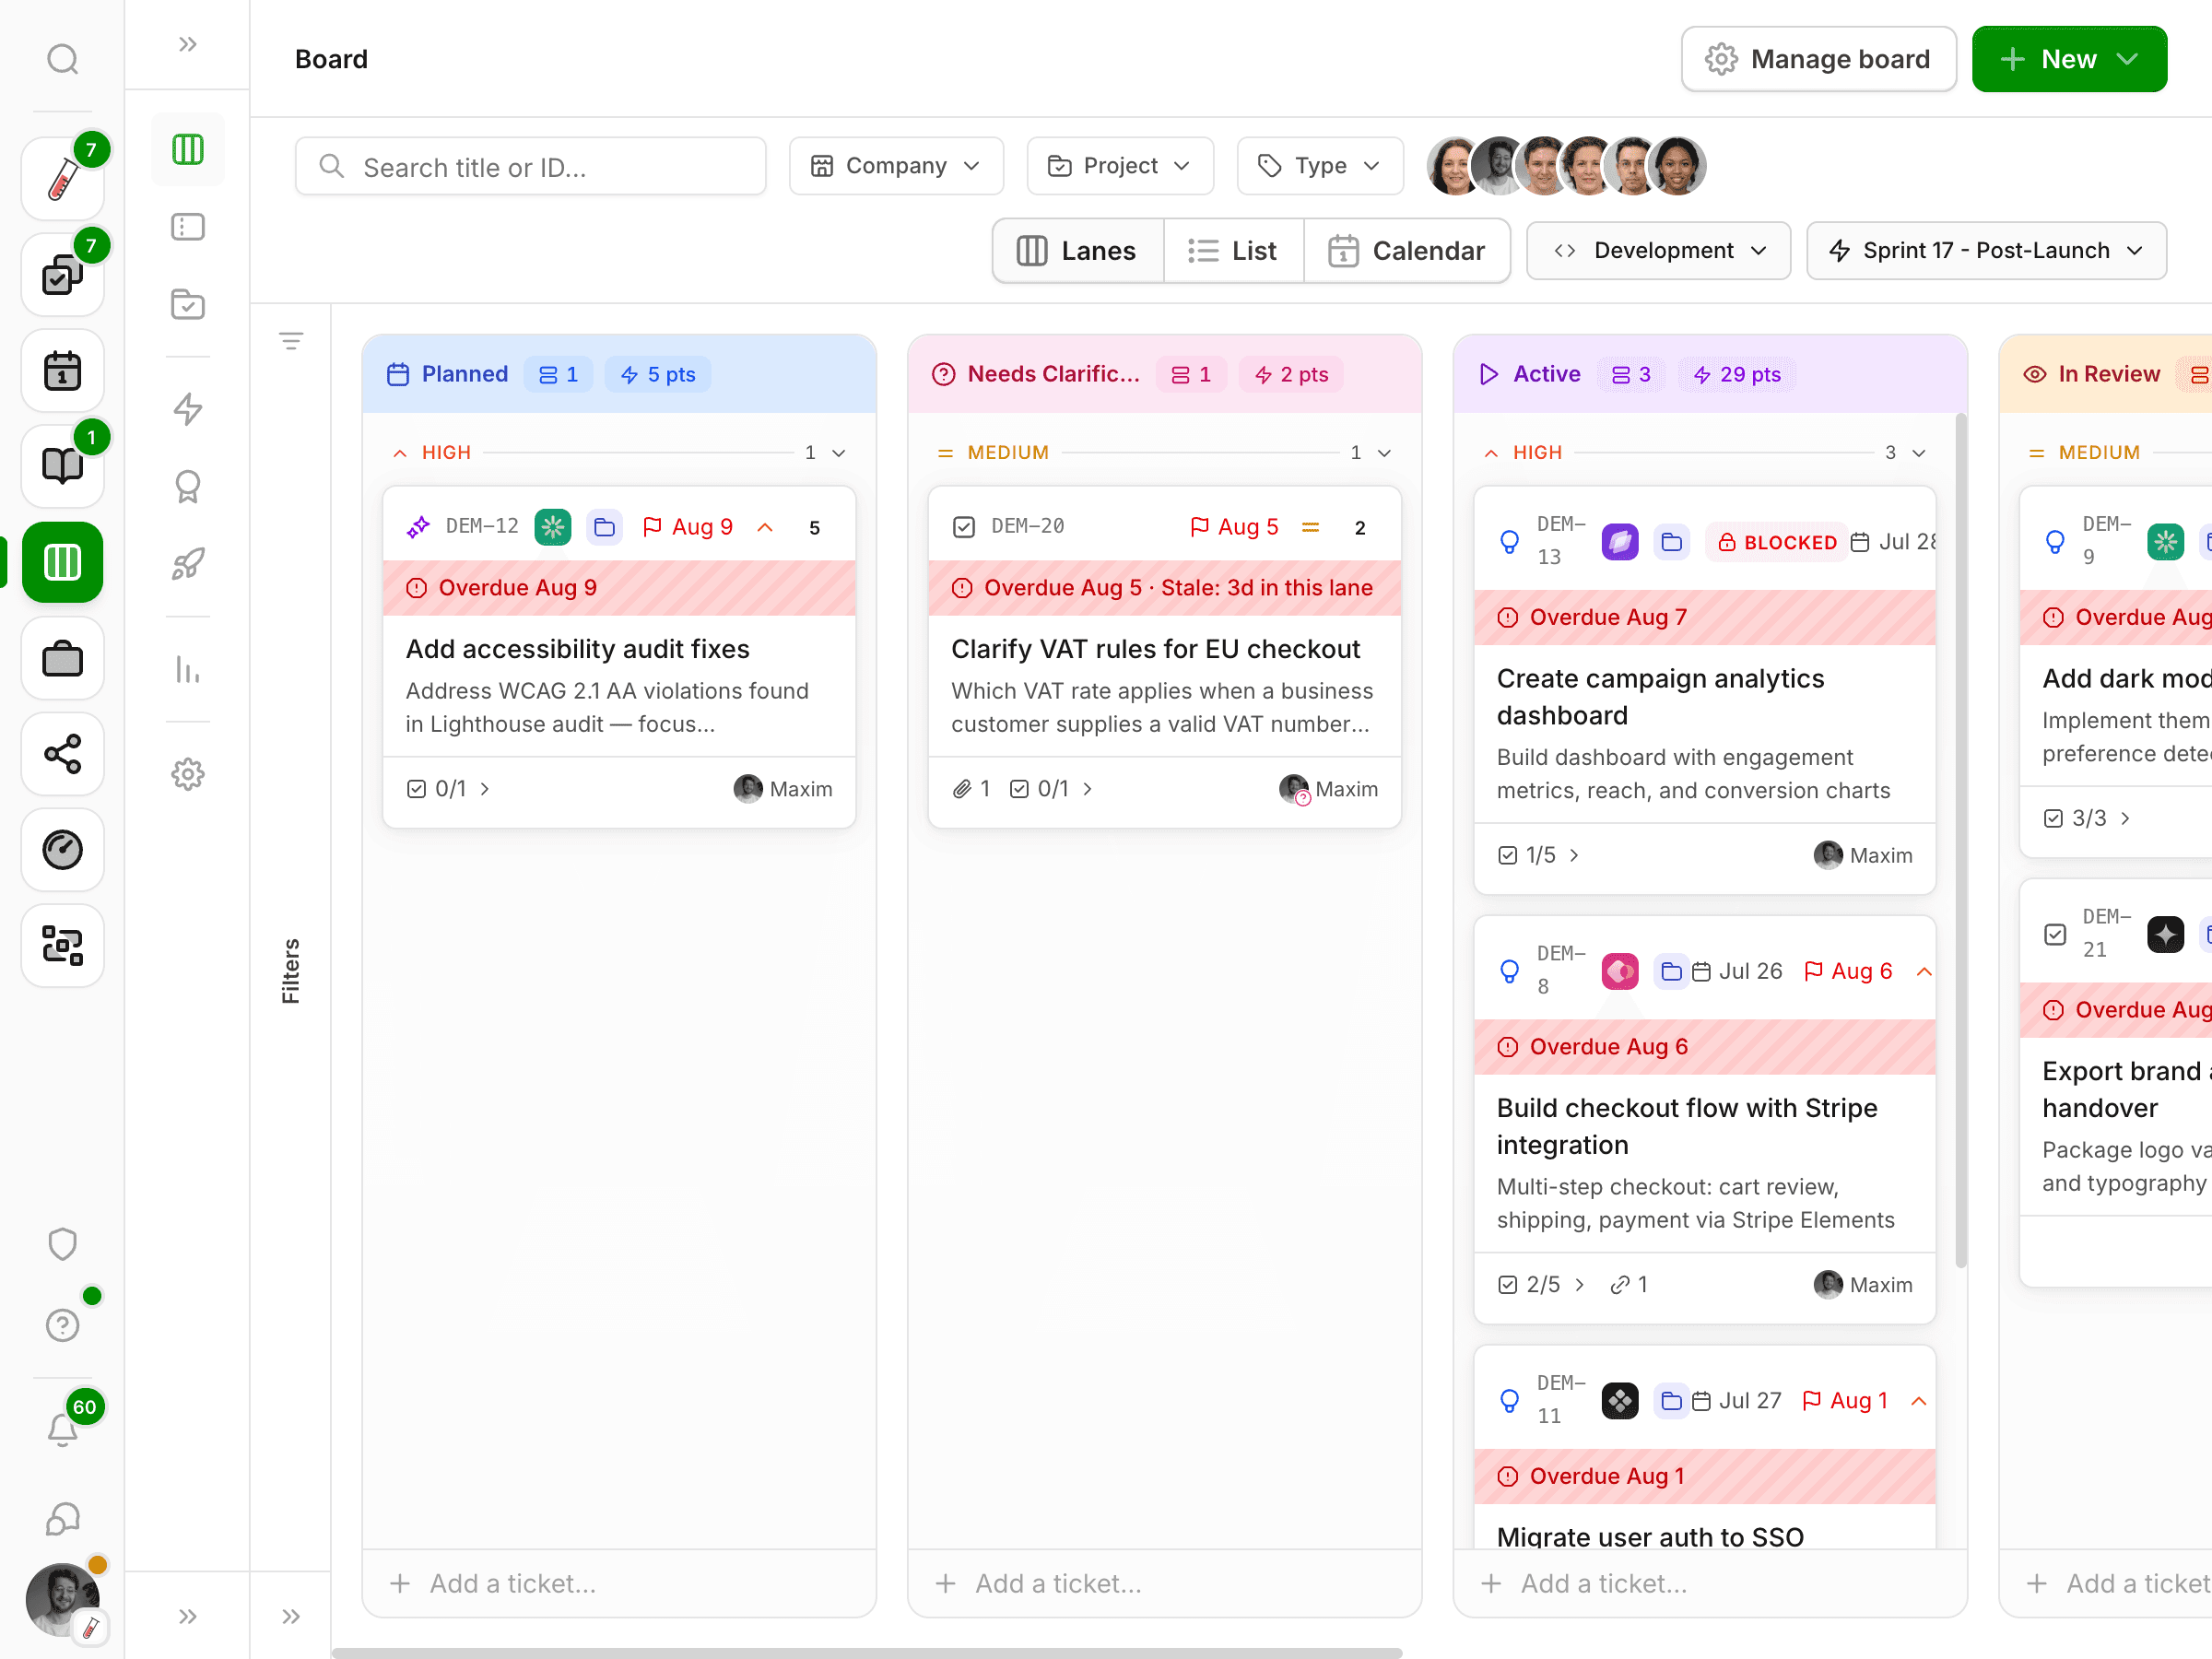This screenshot has height=1659, width=2212.
Task: Open the briefcase icon in sidebar
Action: click(x=62, y=658)
